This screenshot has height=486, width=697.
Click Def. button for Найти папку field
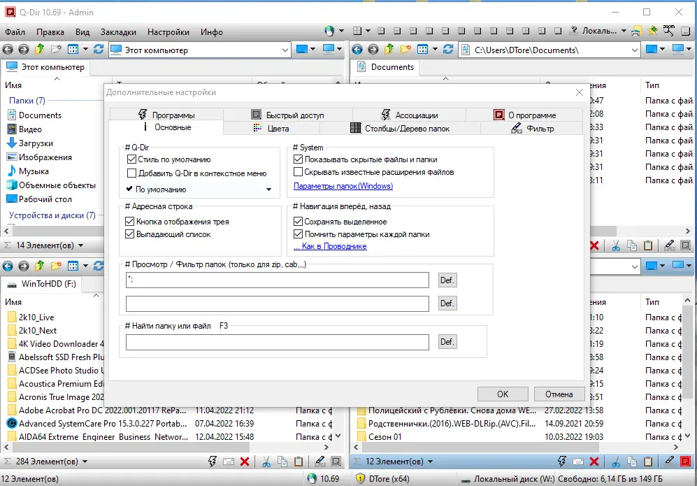tap(447, 342)
